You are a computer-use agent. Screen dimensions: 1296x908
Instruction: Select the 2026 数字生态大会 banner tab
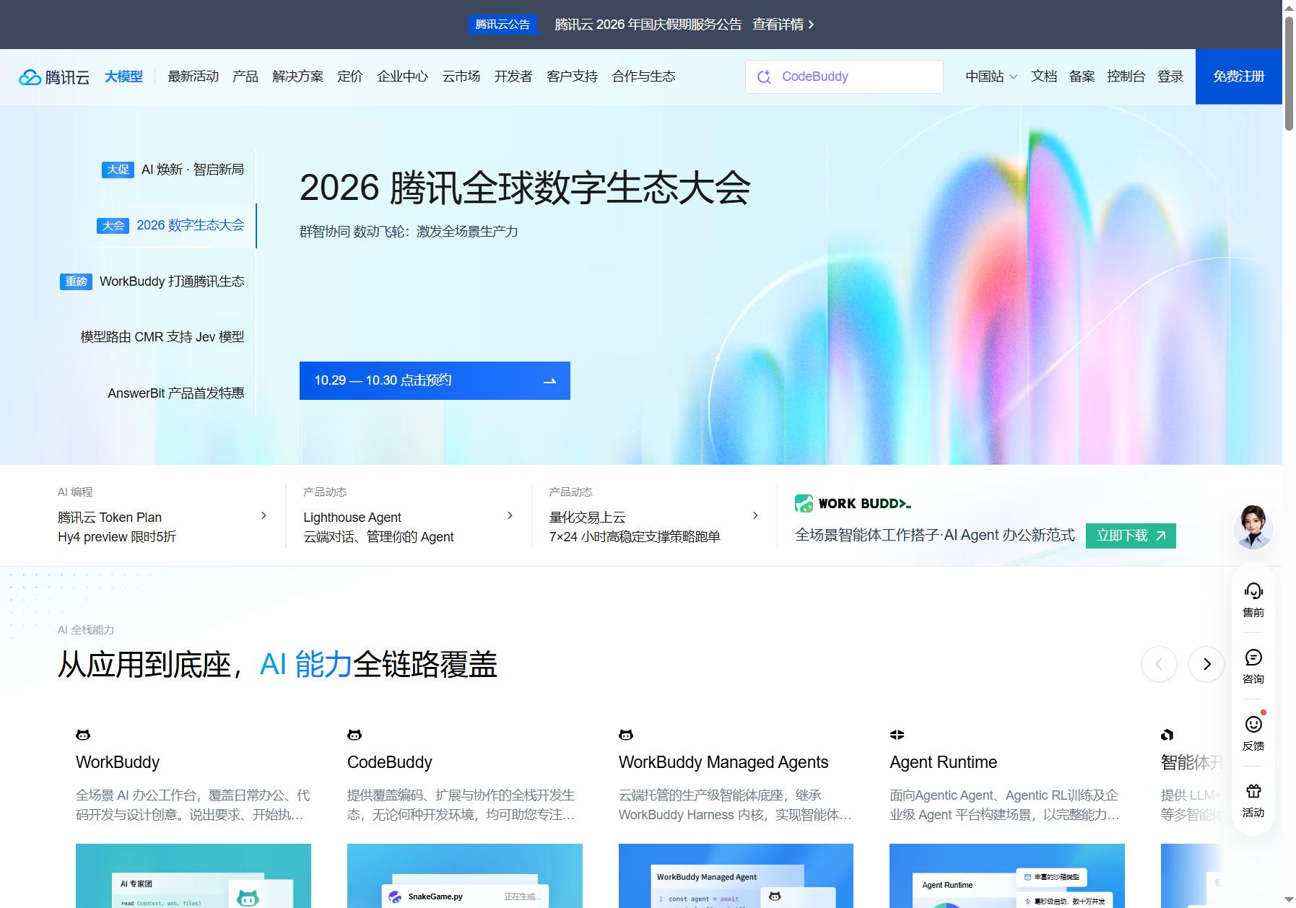click(x=170, y=225)
